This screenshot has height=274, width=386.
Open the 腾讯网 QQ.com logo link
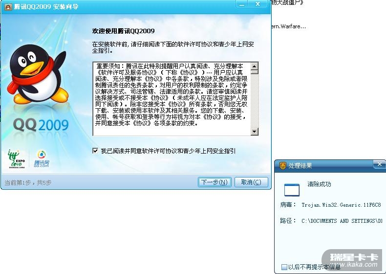coord(42,159)
